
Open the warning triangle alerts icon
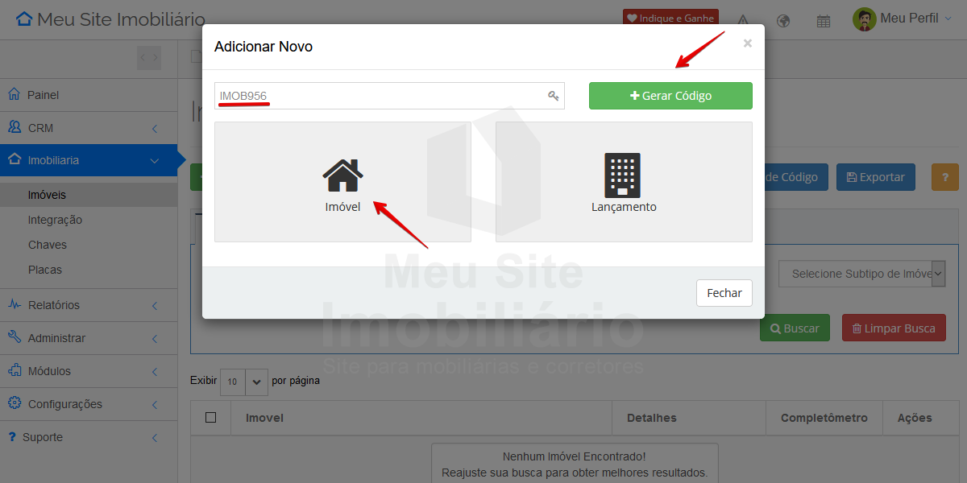click(x=743, y=21)
